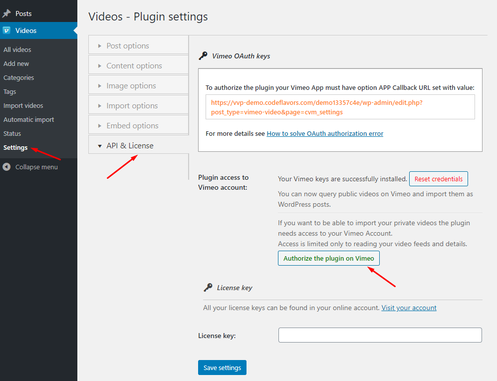Click the 'Plugin access to Vimeo account:' label
The width and height of the screenshot is (497, 381).
coord(224,182)
